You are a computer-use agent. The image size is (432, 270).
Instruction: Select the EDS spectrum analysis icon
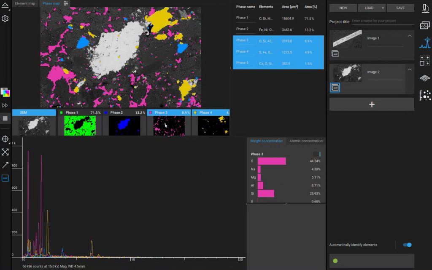tap(425, 43)
